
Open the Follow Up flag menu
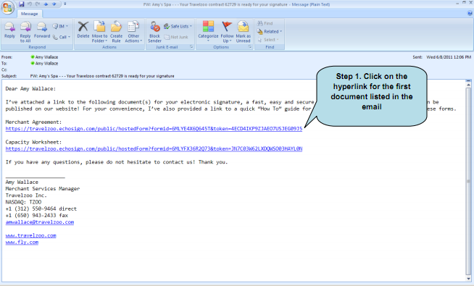pyautogui.click(x=227, y=32)
